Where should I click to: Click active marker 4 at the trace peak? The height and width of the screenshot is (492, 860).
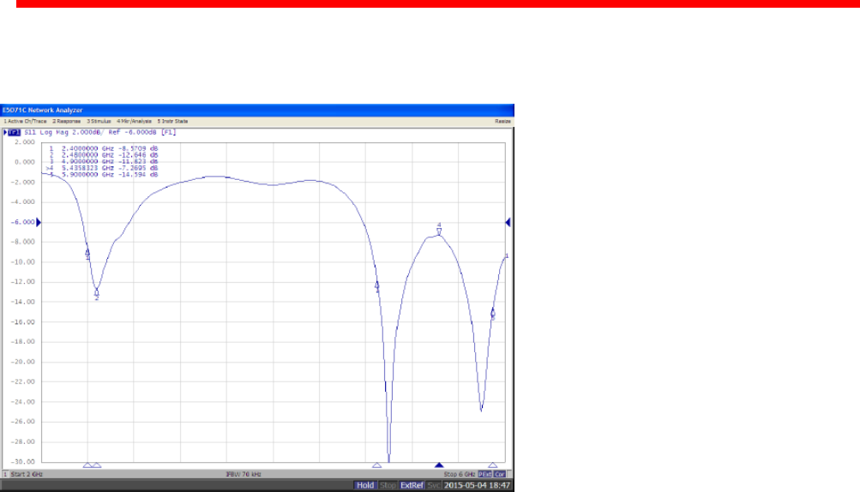click(439, 229)
